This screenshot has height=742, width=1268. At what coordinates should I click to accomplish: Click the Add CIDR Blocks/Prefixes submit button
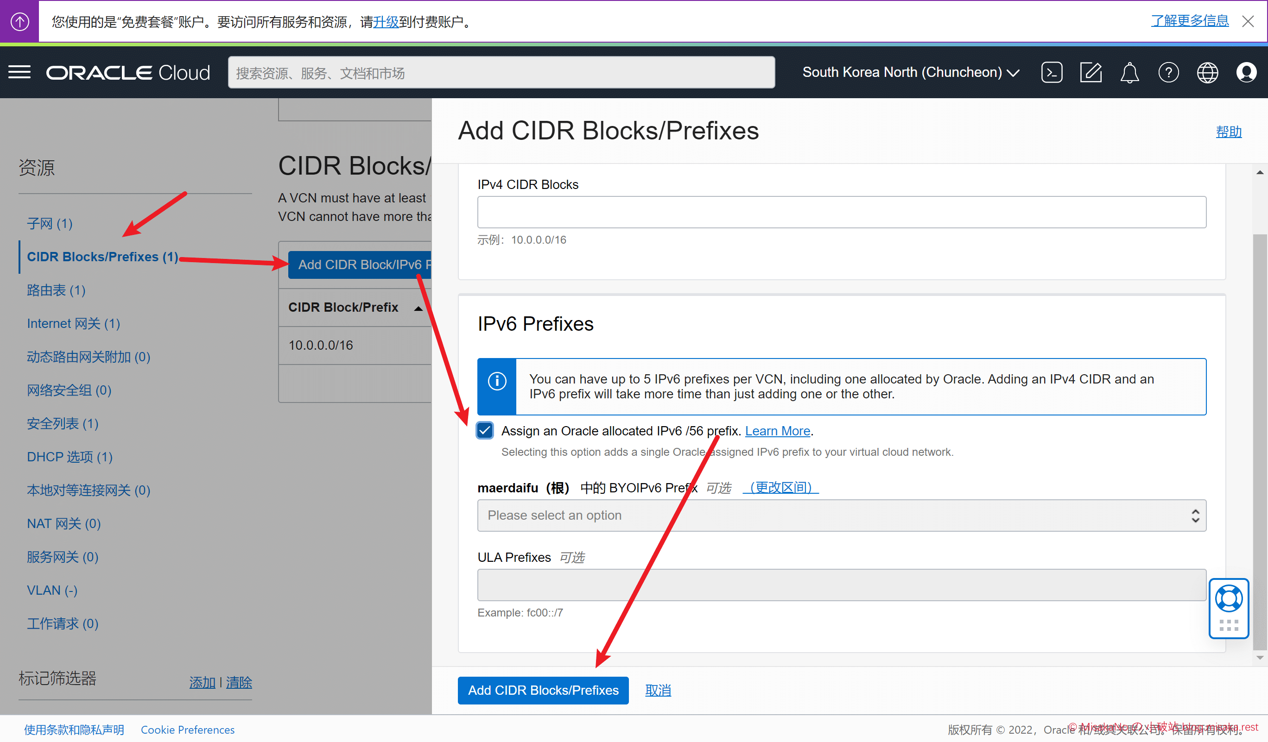[x=543, y=690]
